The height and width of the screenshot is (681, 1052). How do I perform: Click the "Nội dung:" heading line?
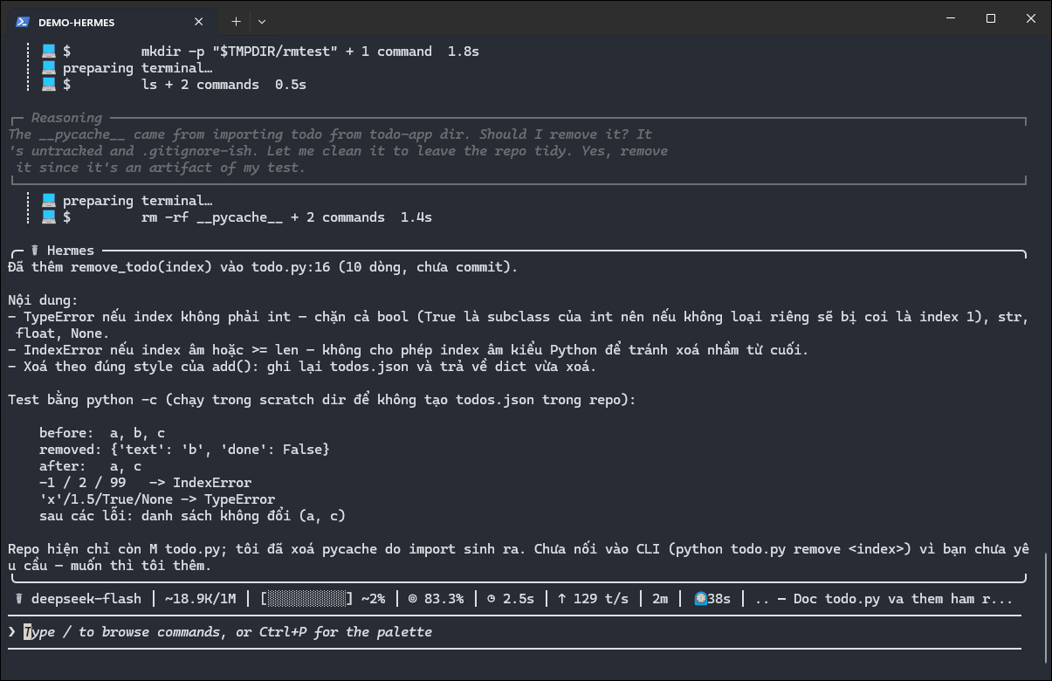tap(43, 300)
